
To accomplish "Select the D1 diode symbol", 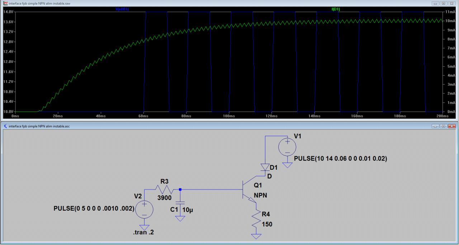I will [x=265, y=167].
